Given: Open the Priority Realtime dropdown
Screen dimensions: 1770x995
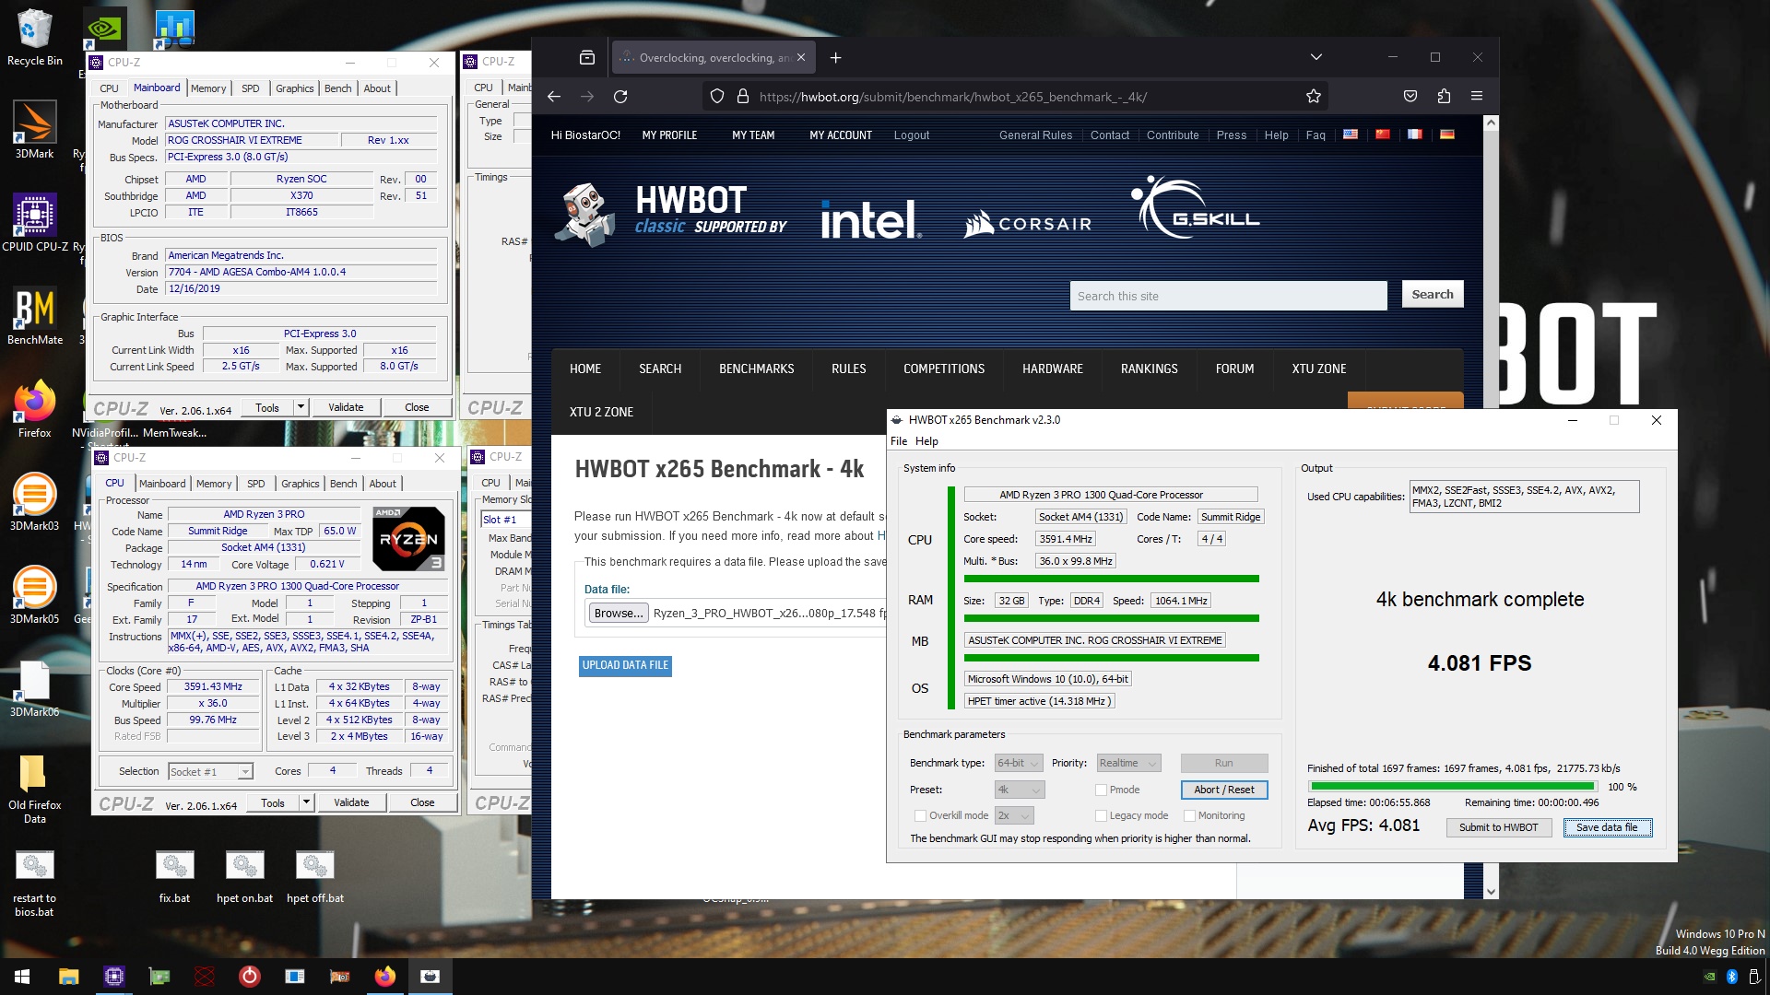Looking at the screenshot, I should [x=1128, y=763].
